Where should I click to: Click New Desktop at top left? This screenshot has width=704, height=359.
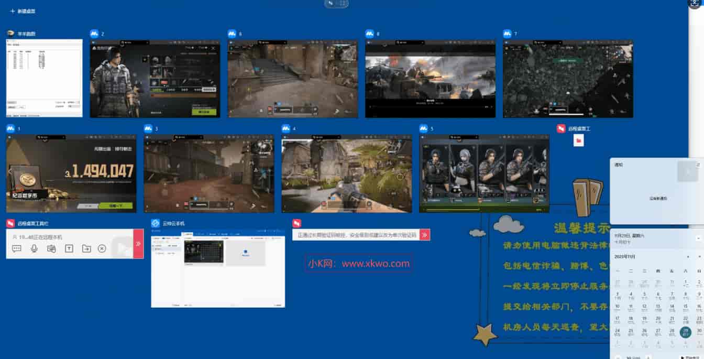pos(23,11)
